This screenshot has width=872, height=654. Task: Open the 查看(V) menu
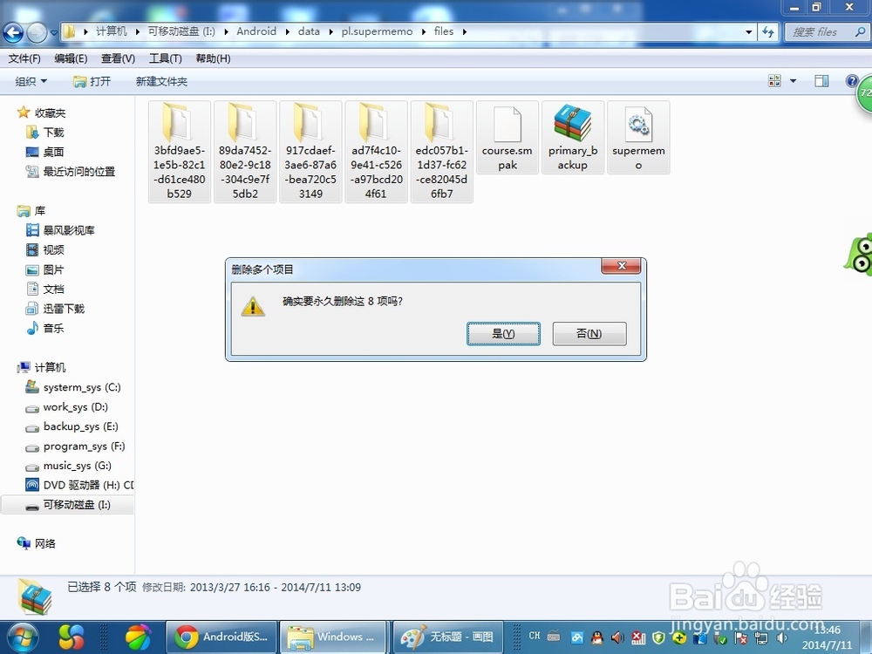coord(118,58)
